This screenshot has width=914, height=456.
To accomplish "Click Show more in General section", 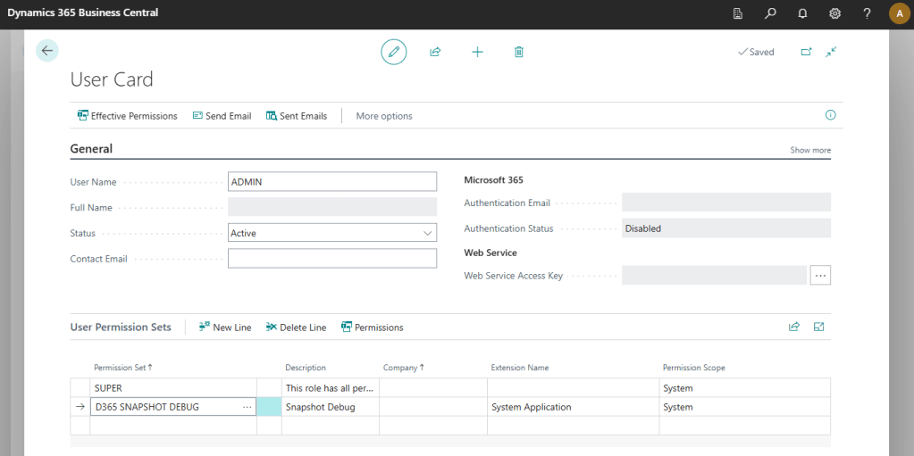I will point(810,150).
